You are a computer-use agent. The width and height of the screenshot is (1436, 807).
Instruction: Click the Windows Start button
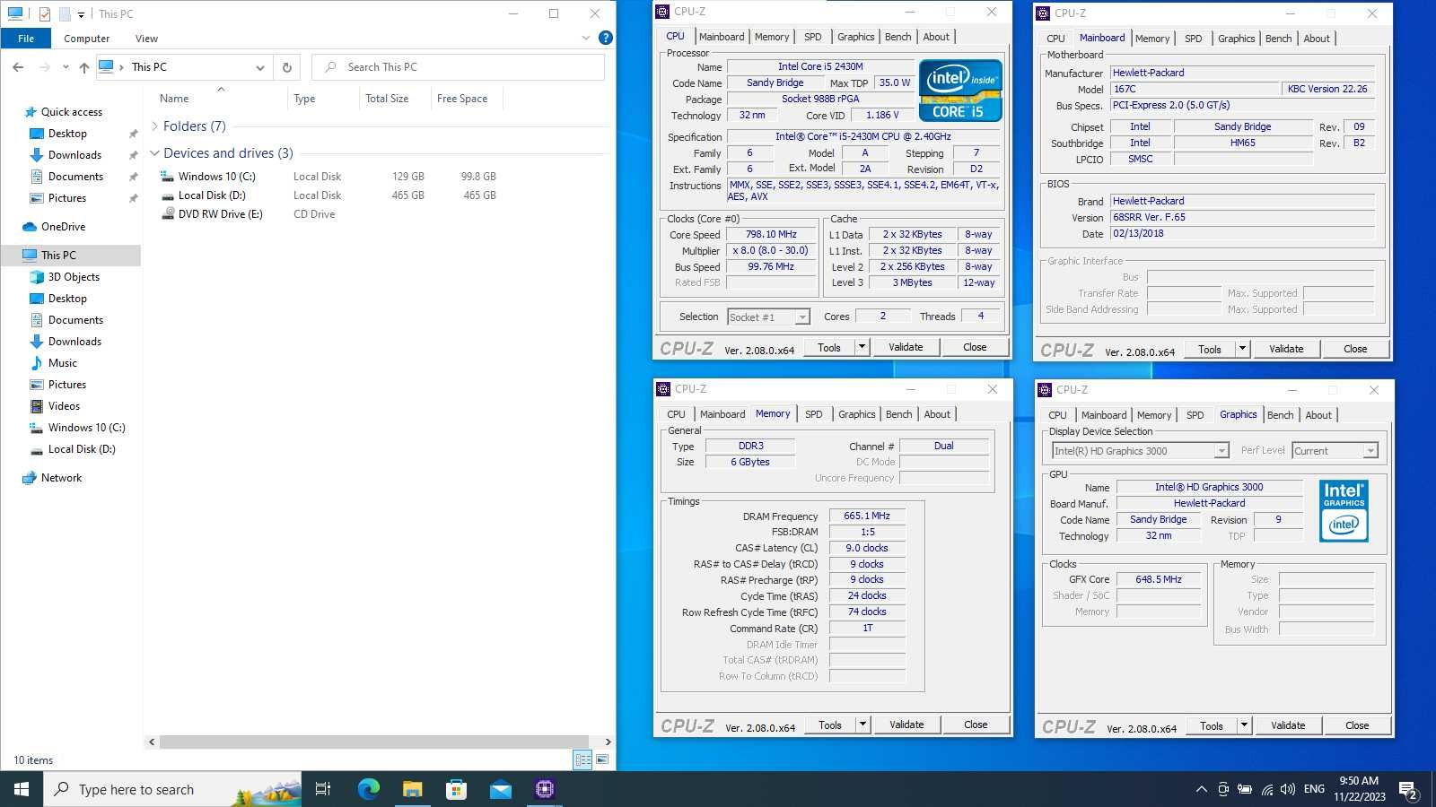pyautogui.click(x=22, y=789)
